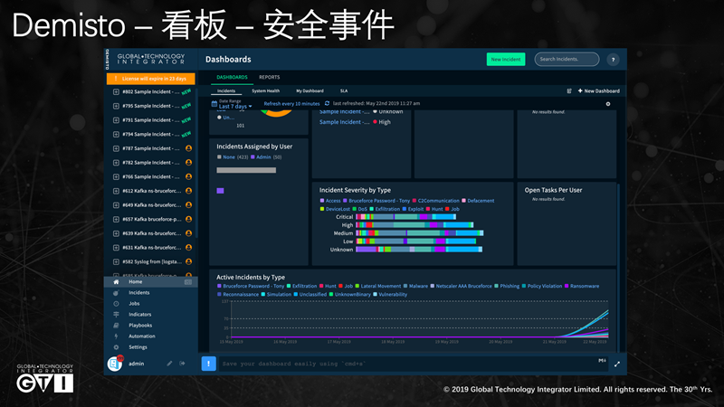
Task: Toggle Exfiltration legend in Active Incidents
Action: click(x=301, y=286)
